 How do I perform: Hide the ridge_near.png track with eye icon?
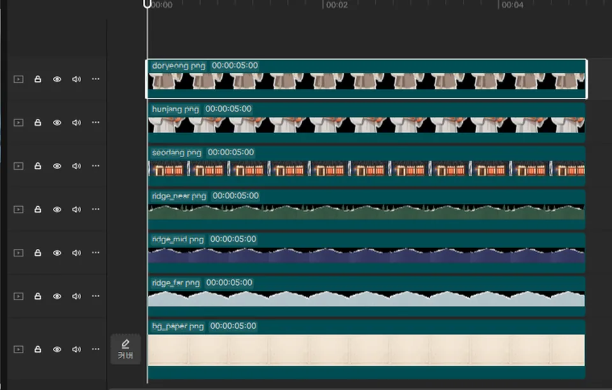(x=57, y=209)
